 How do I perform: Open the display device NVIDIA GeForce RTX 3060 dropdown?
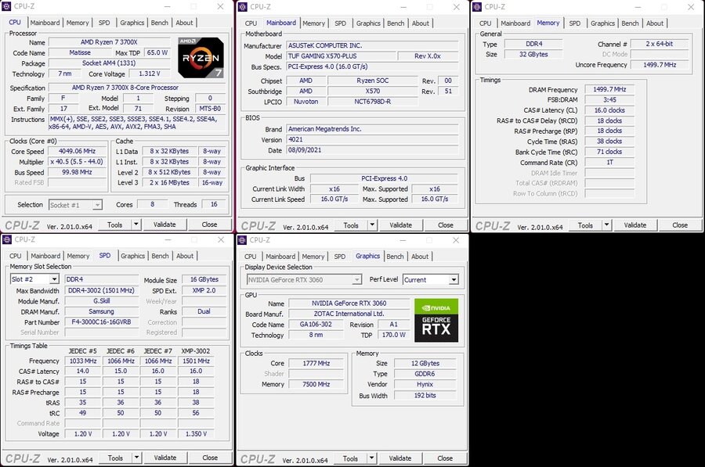click(304, 279)
